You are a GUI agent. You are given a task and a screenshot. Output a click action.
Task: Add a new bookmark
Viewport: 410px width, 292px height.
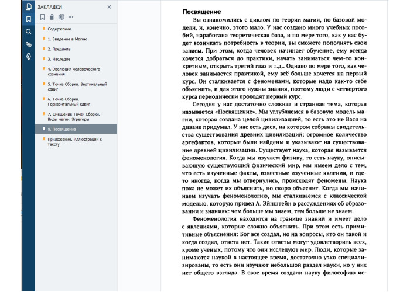43,17
